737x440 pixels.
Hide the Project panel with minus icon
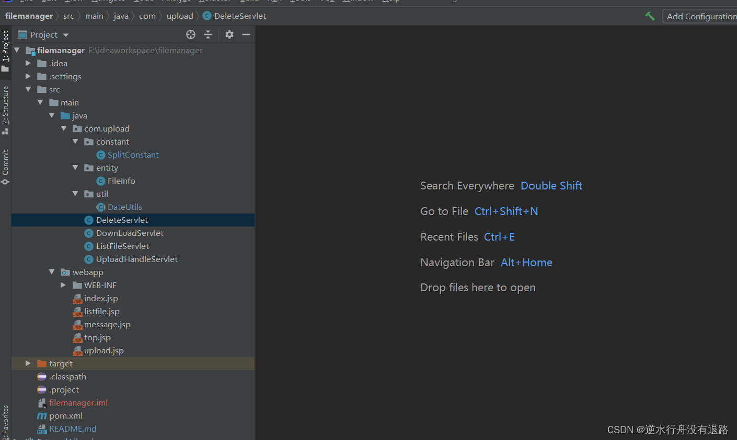(246, 34)
